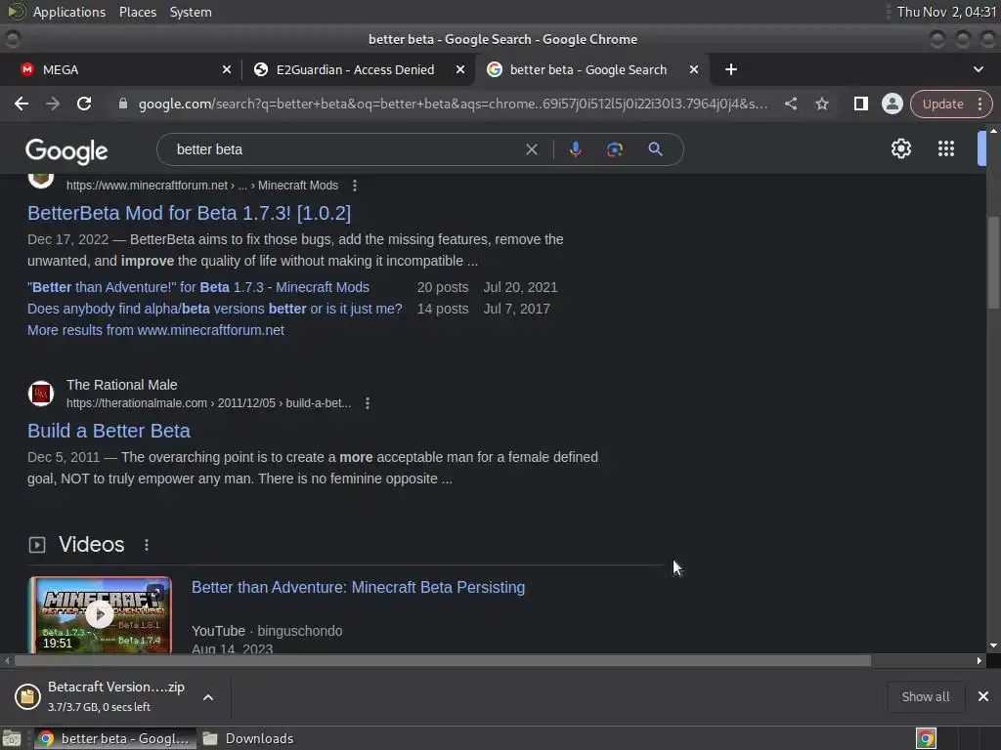Click More results from www.minecraftforum.net
Image resolution: width=1001 pixels, height=750 pixels.
tap(155, 330)
